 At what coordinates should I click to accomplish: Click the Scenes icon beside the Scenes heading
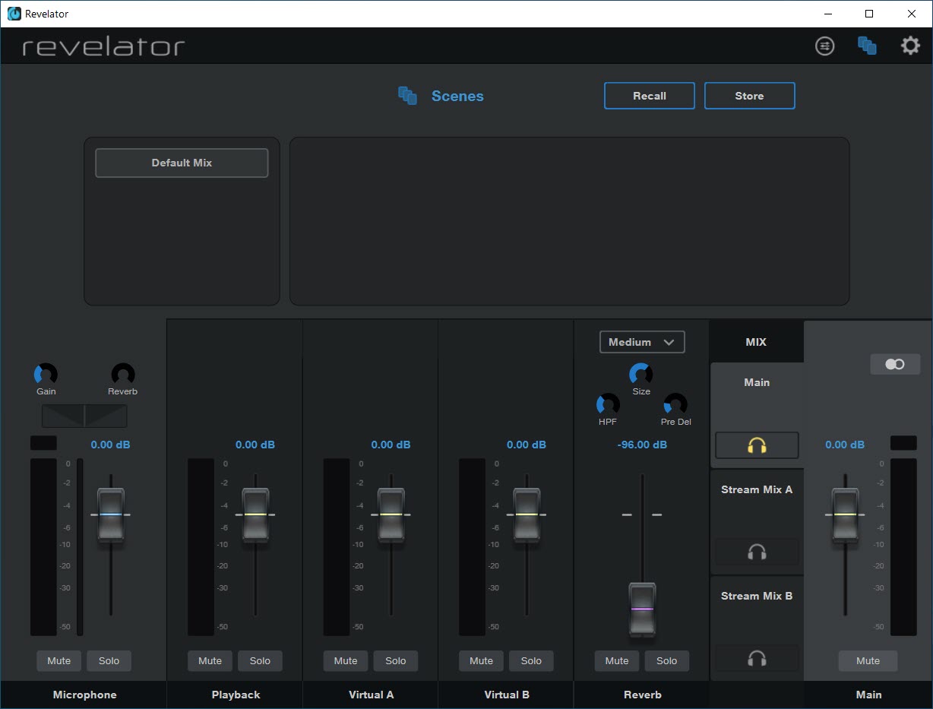(x=408, y=96)
